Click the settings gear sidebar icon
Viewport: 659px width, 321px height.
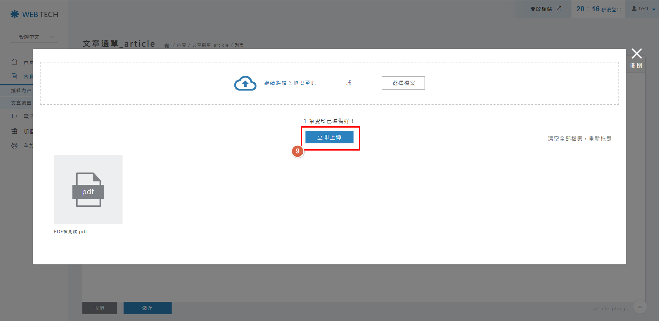click(x=14, y=146)
